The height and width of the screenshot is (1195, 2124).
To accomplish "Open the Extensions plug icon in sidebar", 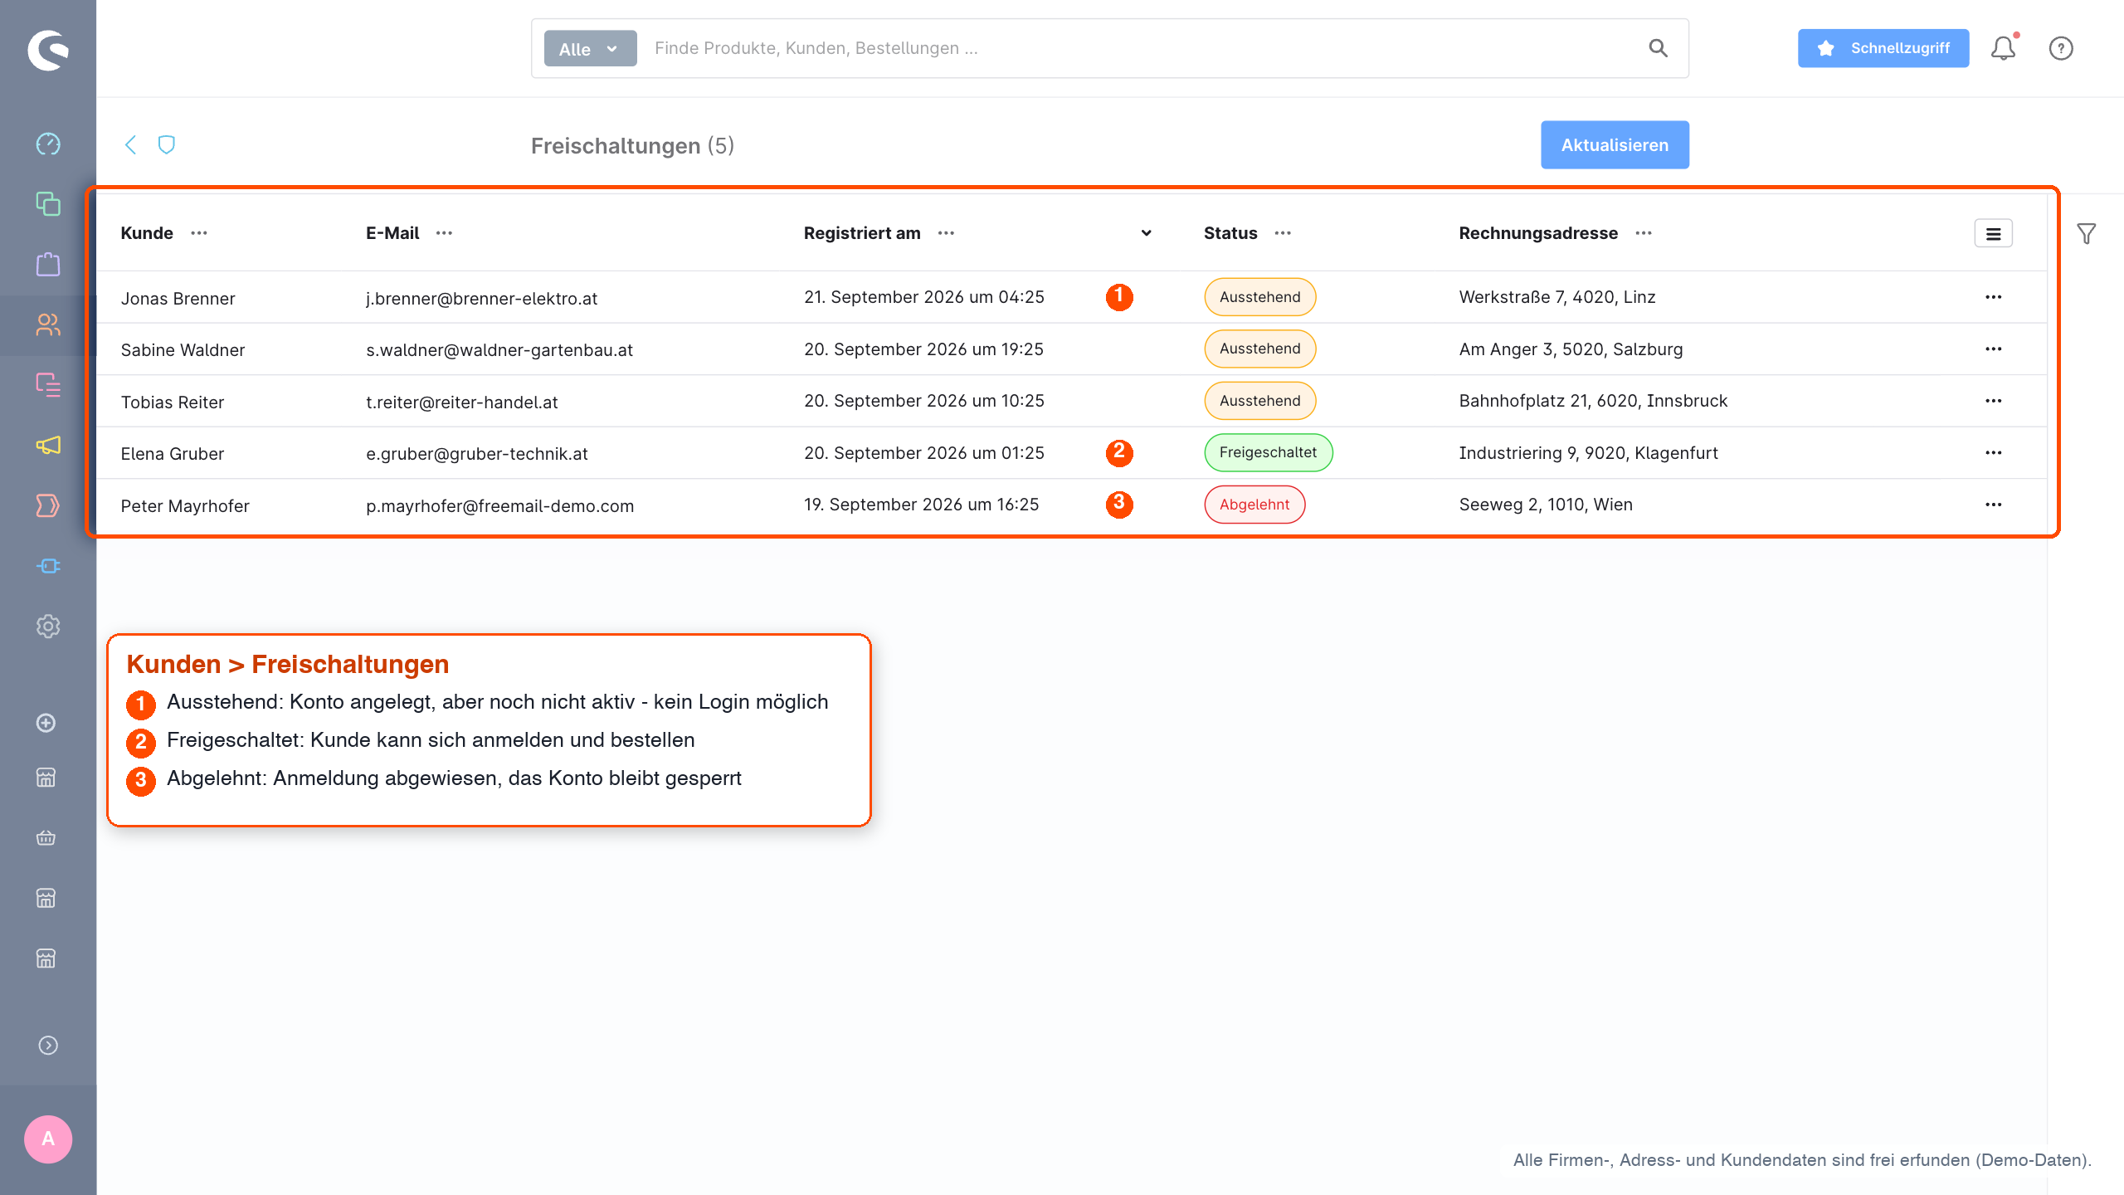I will pos(48,566).
